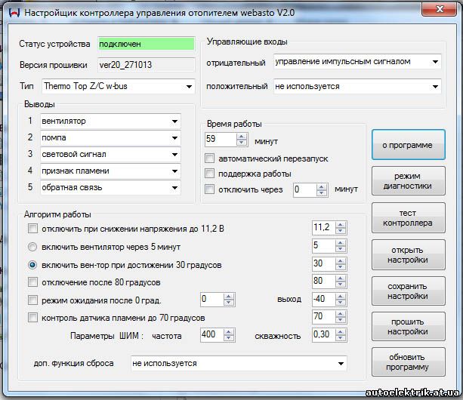Select 'включить вен-тор при достижении 30 градусов'
Viewport: 463px width, 400px height.
(32, 265)
